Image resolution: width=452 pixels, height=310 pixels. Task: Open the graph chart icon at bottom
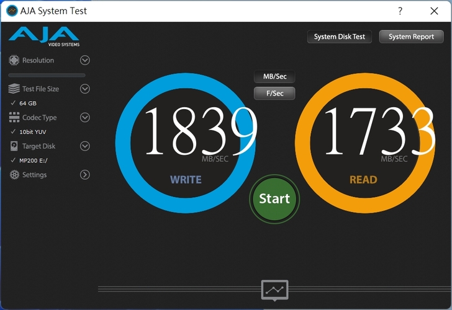pos(274,290)
